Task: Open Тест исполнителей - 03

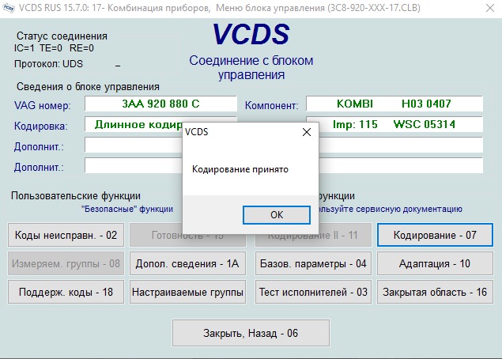Action: click(313, 292)
